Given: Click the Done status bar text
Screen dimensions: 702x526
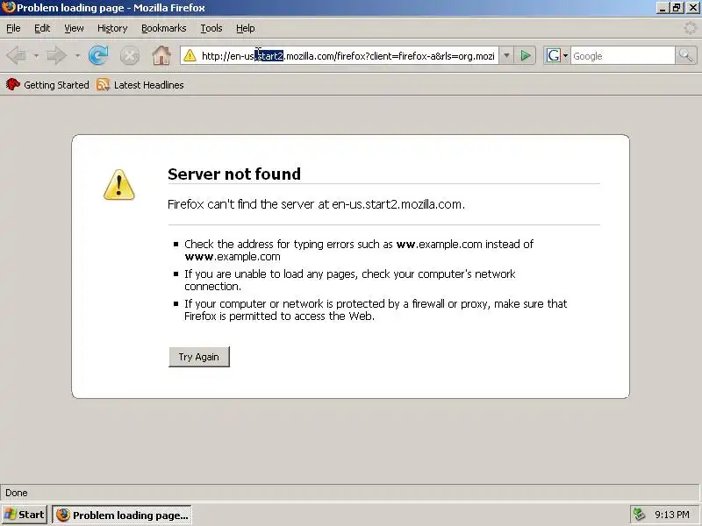Looking at the screenshot, I should pyautogui.click(x=17, y=493).
